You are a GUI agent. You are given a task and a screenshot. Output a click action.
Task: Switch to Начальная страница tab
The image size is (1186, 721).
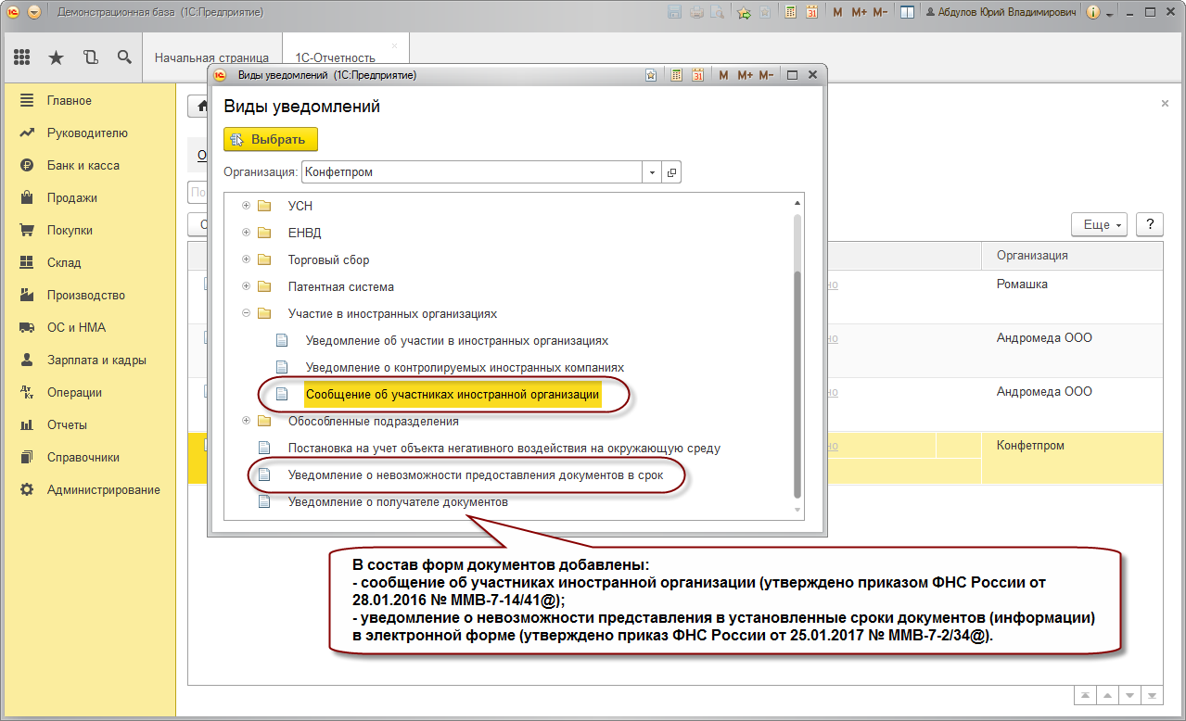click(x=211, y=57)
